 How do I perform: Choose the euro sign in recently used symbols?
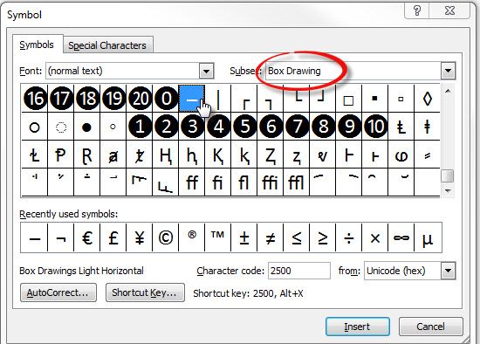pyautogui.click(x=87, y=237)
